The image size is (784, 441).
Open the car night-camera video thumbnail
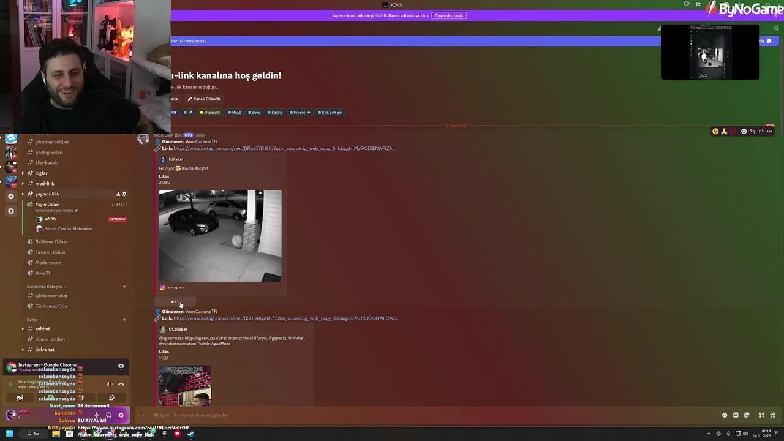coord(221,236)
